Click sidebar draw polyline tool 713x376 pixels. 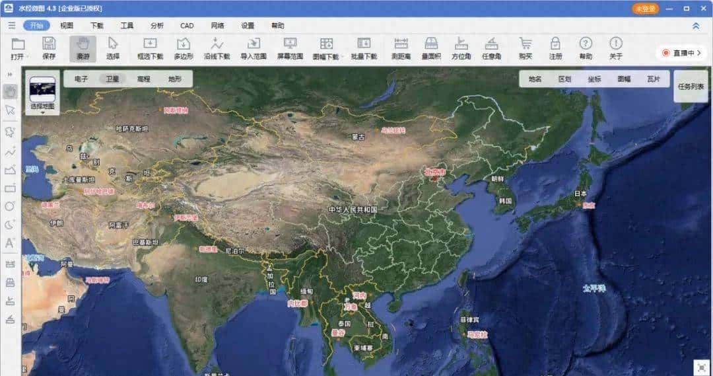point(10,151)
